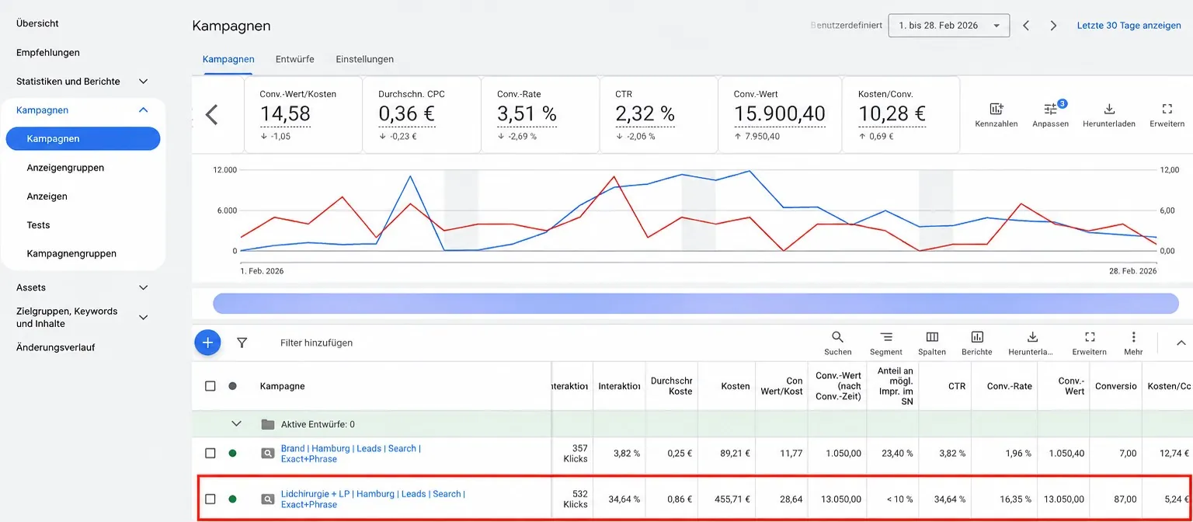
Task: Click Letzte 30 Tage anzeigen link
Action: click(1129, 26)
